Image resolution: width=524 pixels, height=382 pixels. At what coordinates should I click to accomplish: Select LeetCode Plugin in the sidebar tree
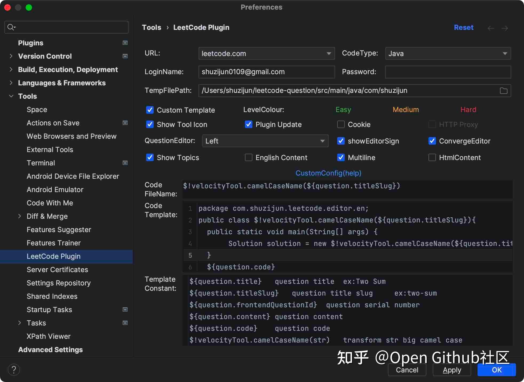click(53, 256)
